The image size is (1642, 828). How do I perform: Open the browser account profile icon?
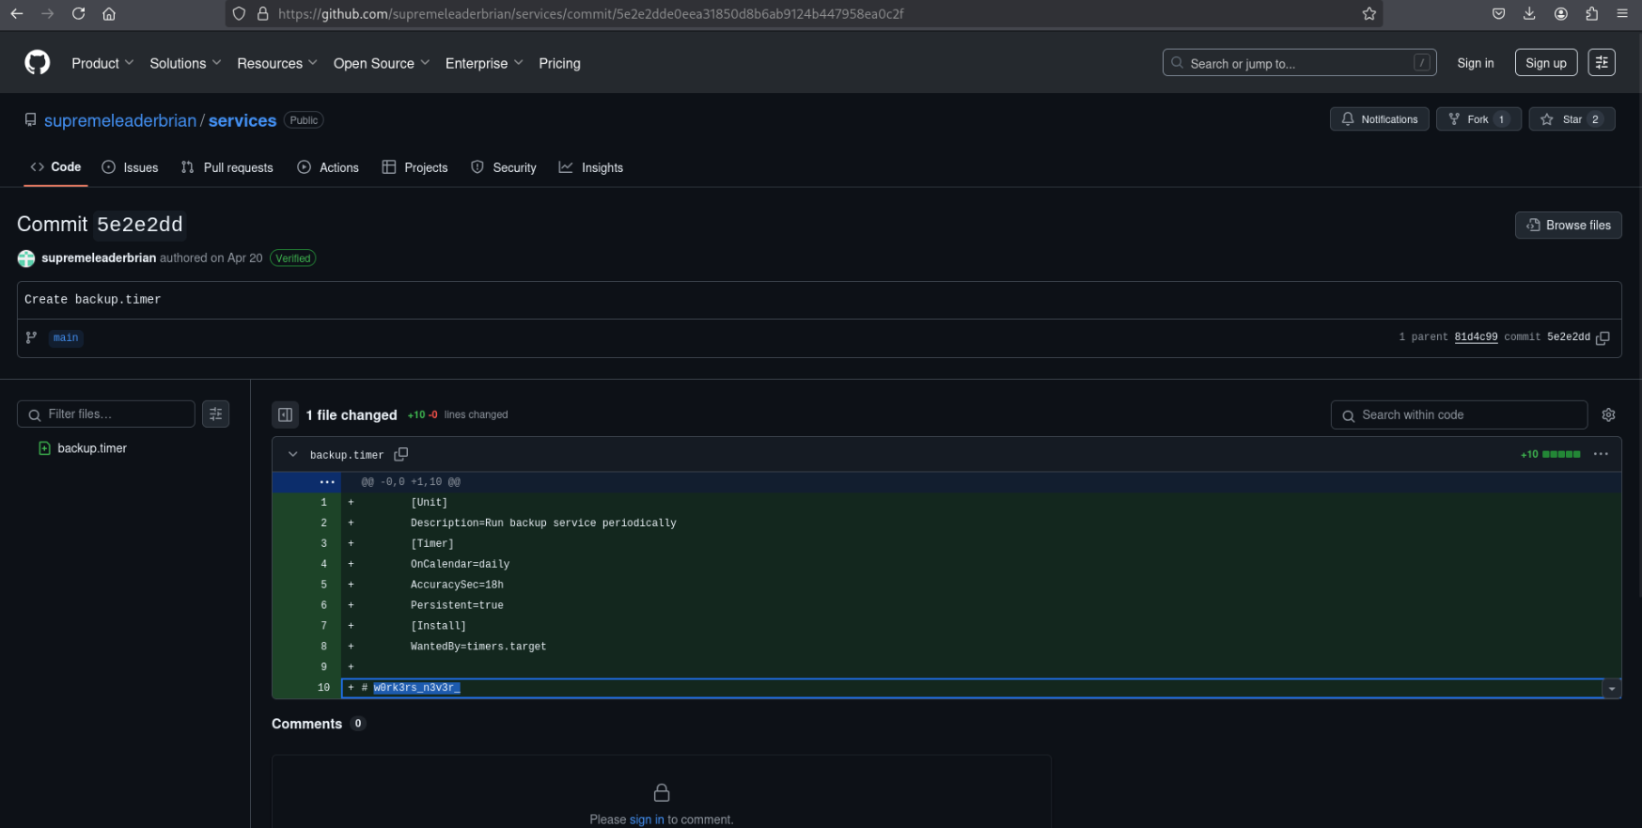pos(1560,14)
